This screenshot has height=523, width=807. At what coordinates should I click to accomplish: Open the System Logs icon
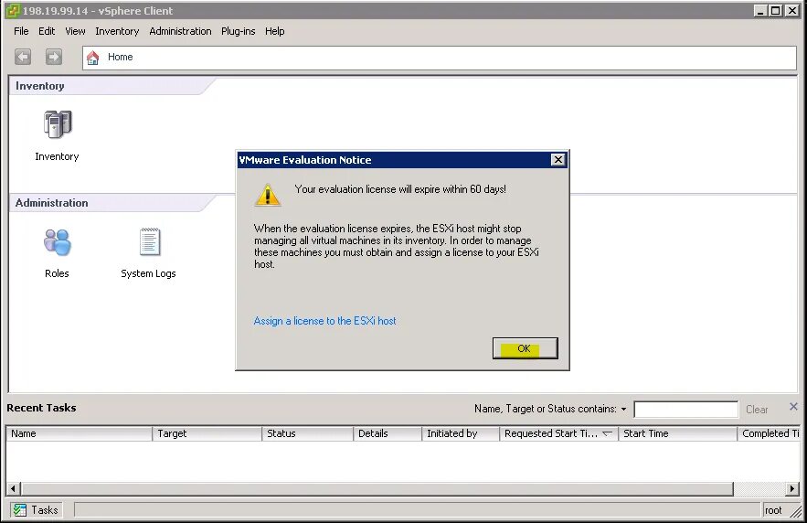[150, 242]
